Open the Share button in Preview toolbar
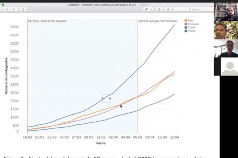Screen dimensions: 238x158 pos(23,9)
